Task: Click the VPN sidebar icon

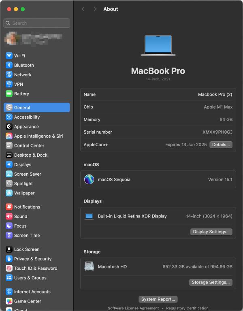Action: (x=9, y=84)
